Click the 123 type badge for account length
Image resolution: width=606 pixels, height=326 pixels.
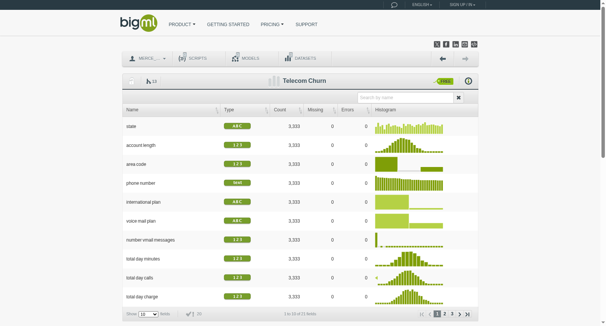pos(237,145)
